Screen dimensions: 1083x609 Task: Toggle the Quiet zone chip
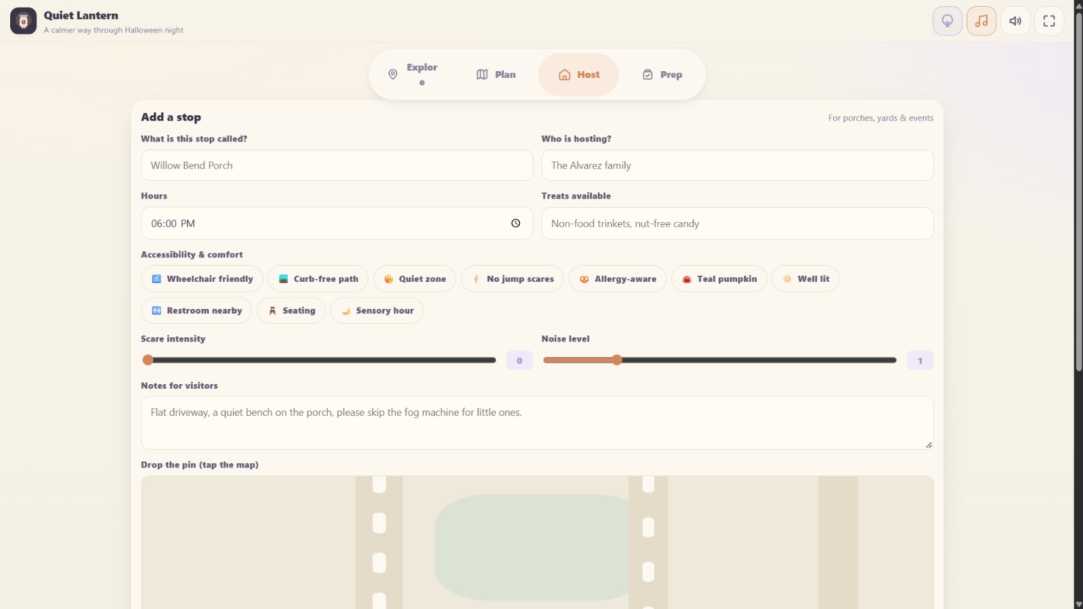point(414,278)
